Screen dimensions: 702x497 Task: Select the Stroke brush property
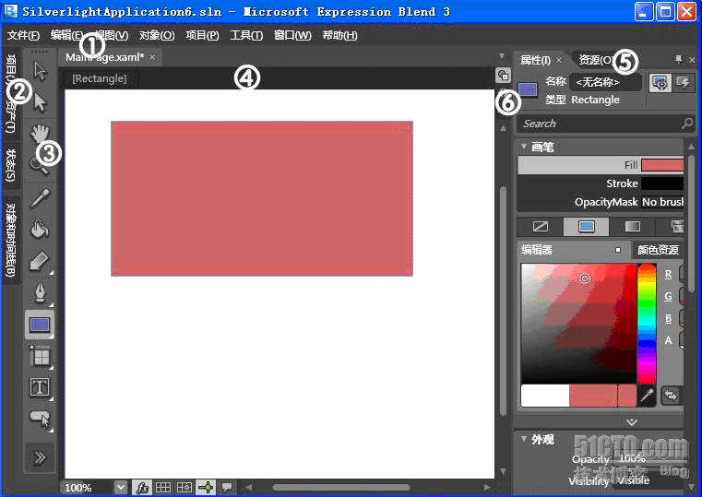click(601, 183)
